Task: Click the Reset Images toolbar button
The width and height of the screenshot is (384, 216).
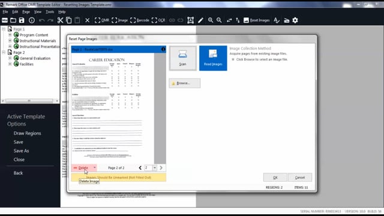Action: point(257,20)
